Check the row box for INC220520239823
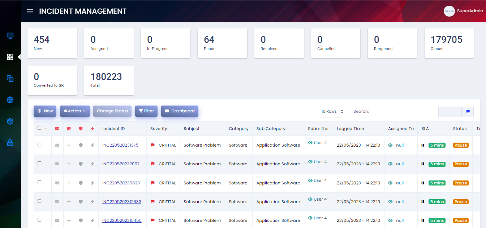Image resolution: width=486 pixels, height=228 pixels. pos(39,182)
